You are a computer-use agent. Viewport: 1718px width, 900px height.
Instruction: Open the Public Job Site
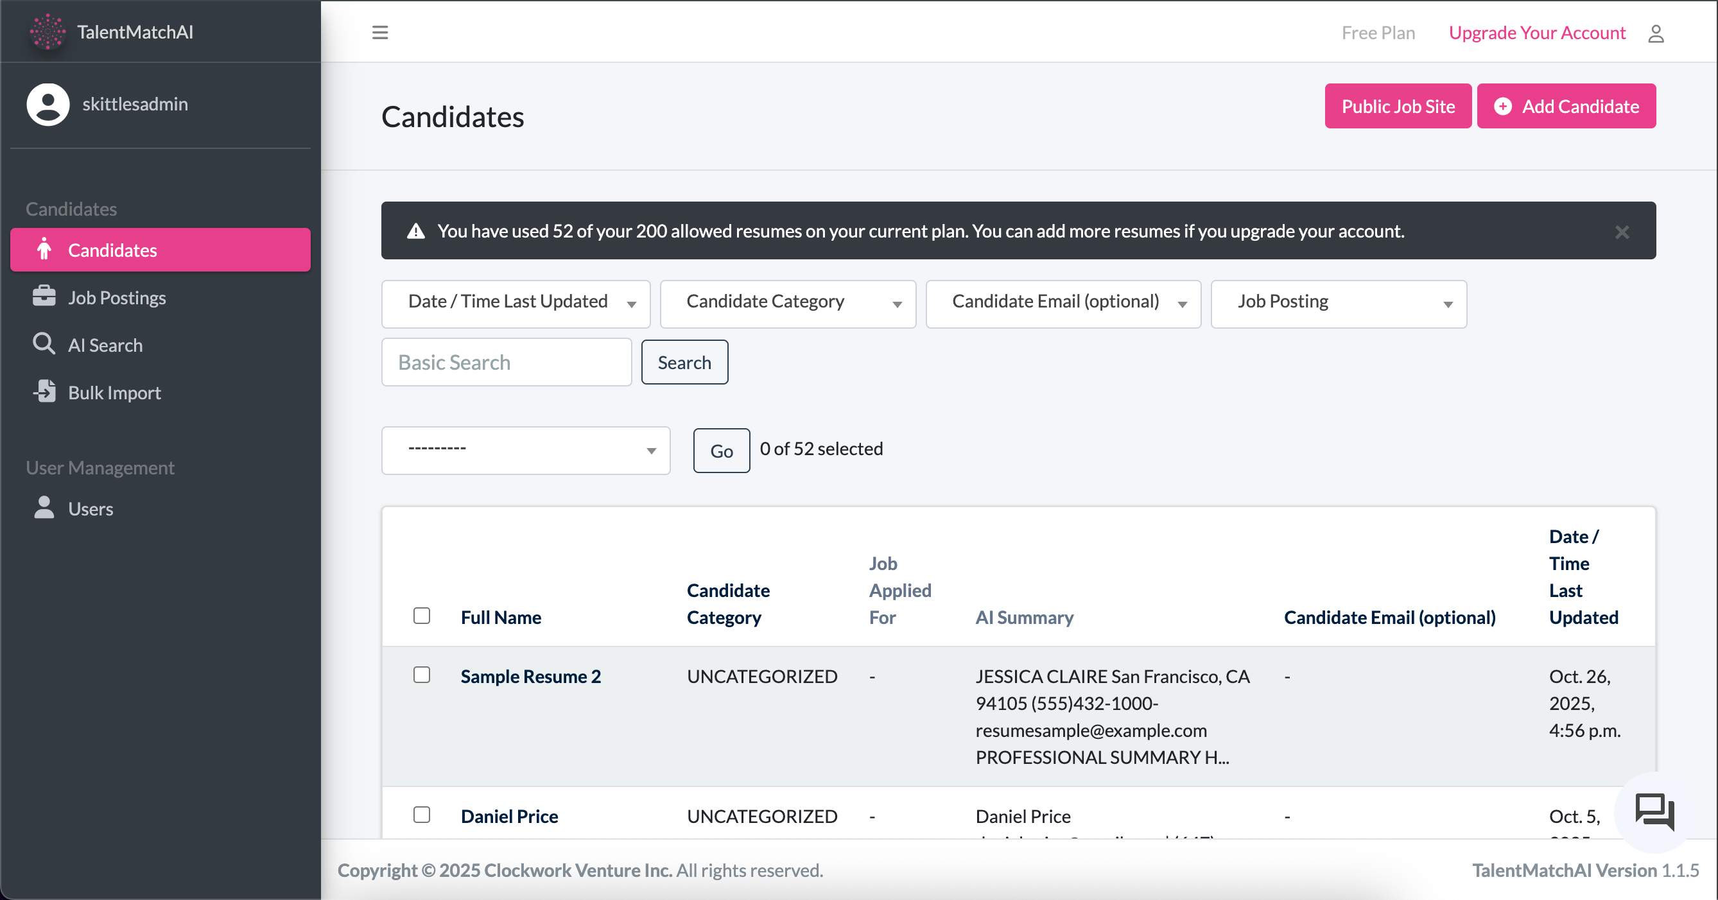[x=1398, y=105]
